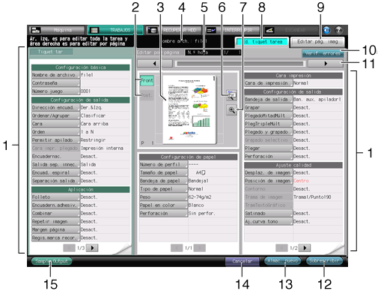Click the interrupt check icon
This screenshot has height=294, width=378.
point(211,30)
